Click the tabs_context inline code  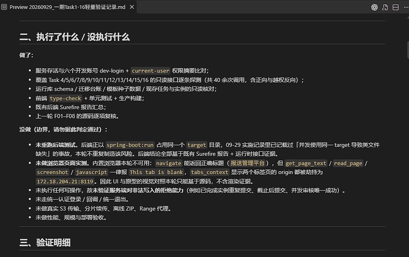209,172
